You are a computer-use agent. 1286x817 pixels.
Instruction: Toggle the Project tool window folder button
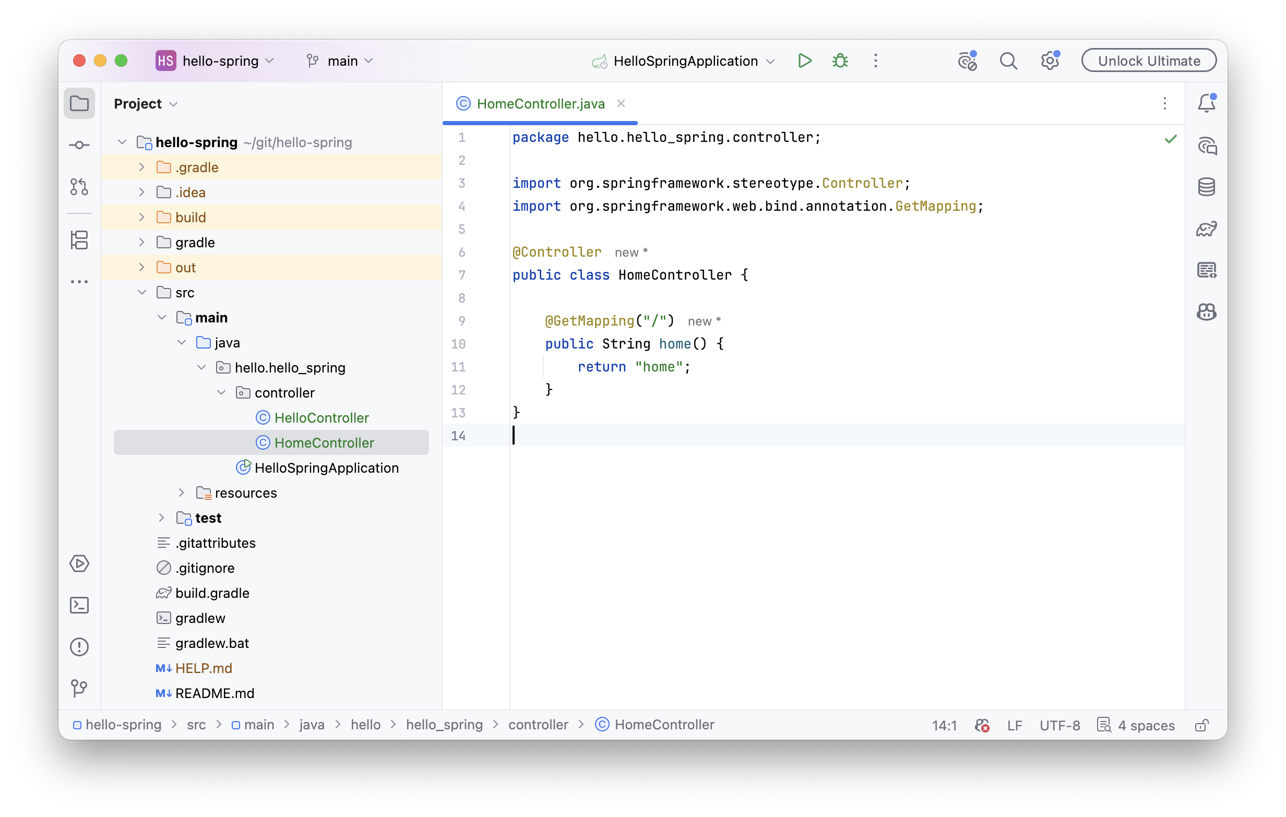pos(79,103)
